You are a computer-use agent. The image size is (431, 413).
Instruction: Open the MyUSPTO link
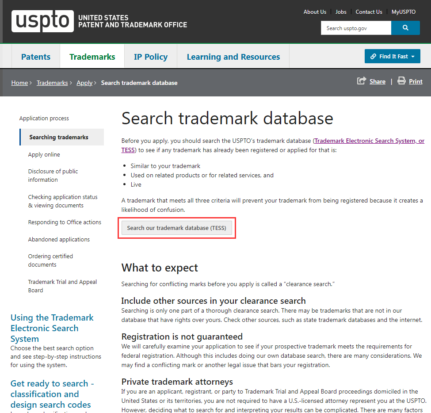tap(404, 12)
